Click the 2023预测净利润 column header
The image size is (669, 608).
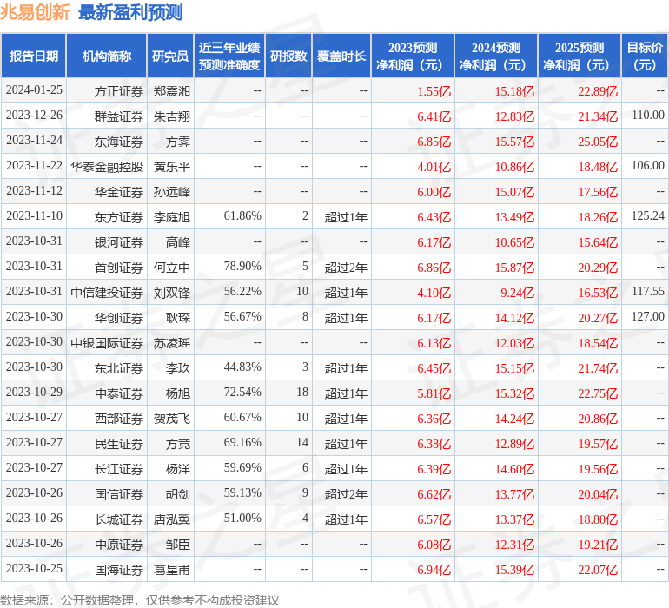413,56
